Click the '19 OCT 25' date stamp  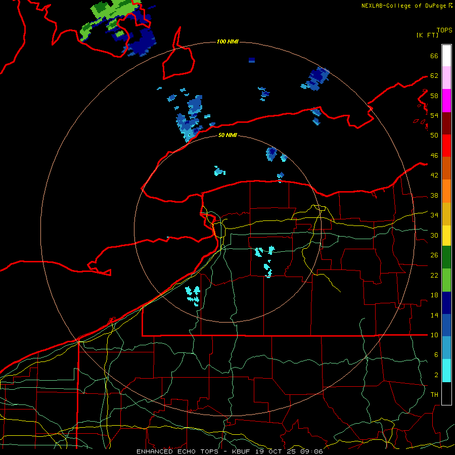[276, 451]
